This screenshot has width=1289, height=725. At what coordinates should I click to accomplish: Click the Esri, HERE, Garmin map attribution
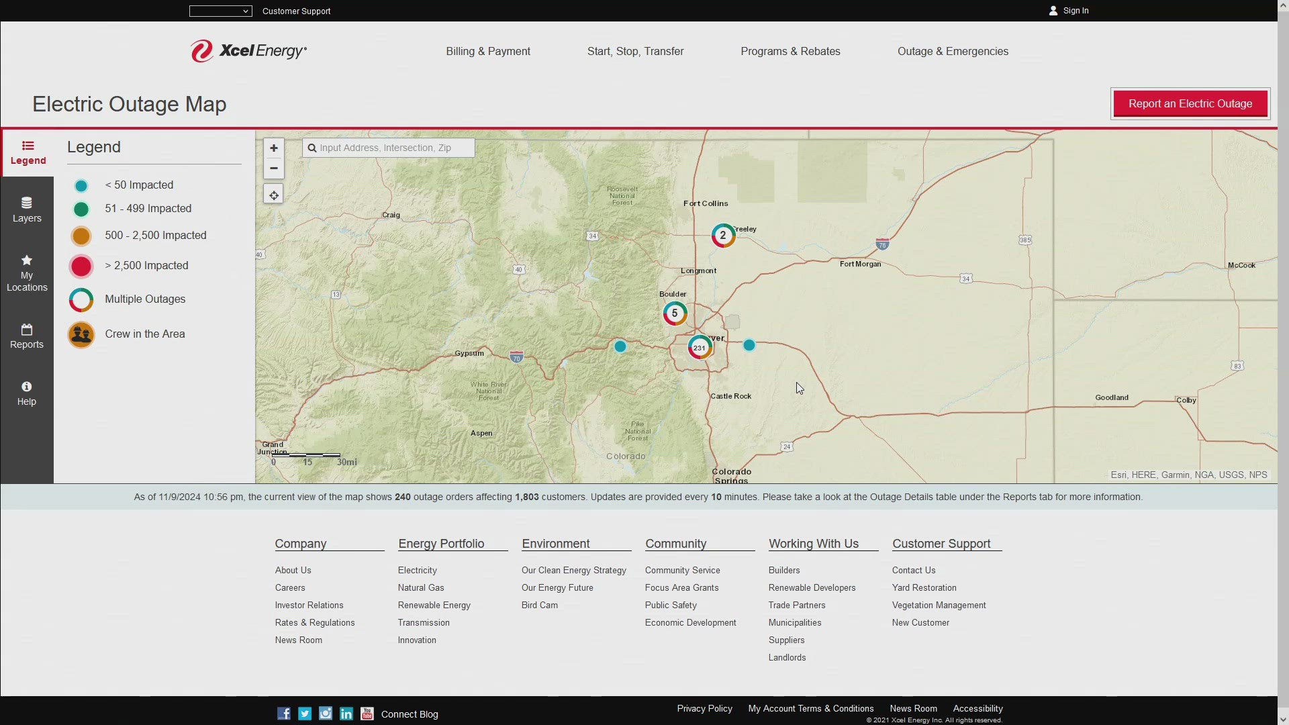click(1189, 475)
